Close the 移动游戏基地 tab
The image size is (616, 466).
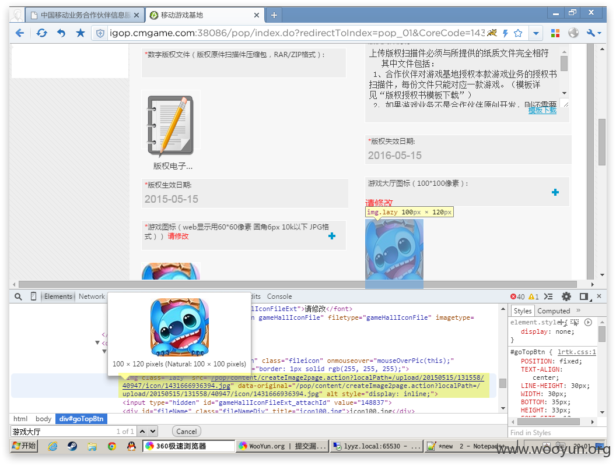pyautogui.click(x=257, y=15)
